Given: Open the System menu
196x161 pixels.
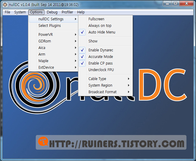Looking at the screenshot, I should pos(20,12).
